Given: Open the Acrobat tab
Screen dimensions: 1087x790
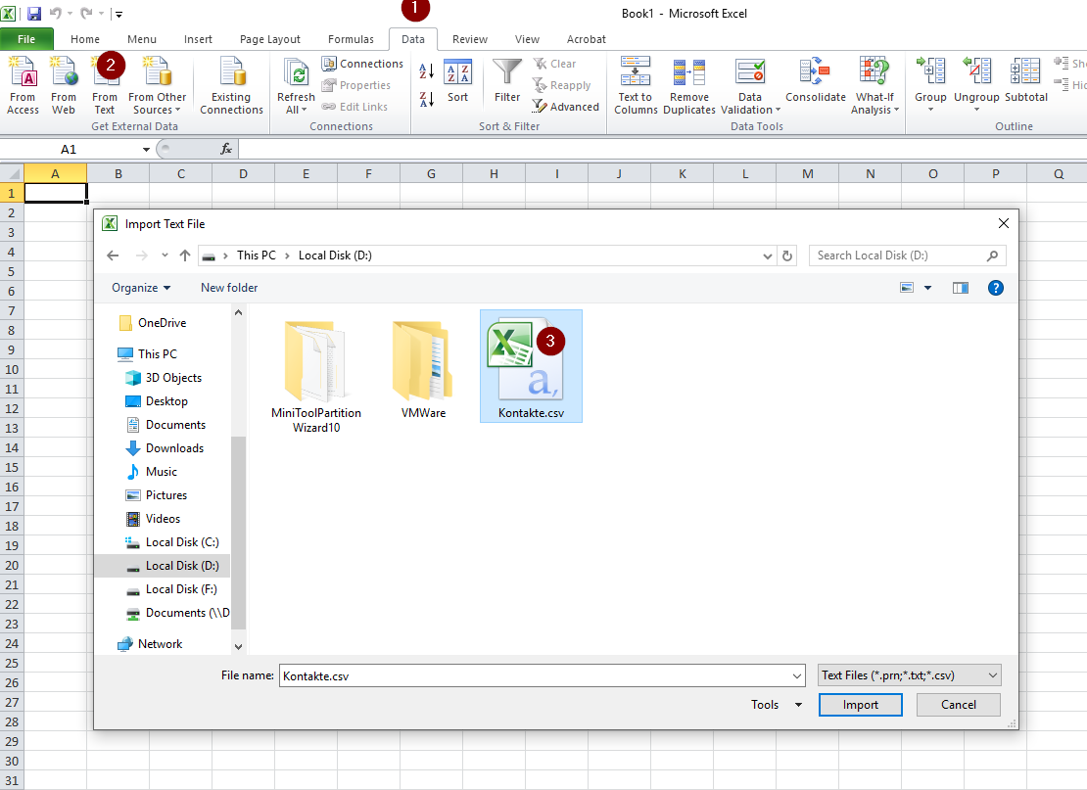Looking at the screenshot, I should click(586, 39).
